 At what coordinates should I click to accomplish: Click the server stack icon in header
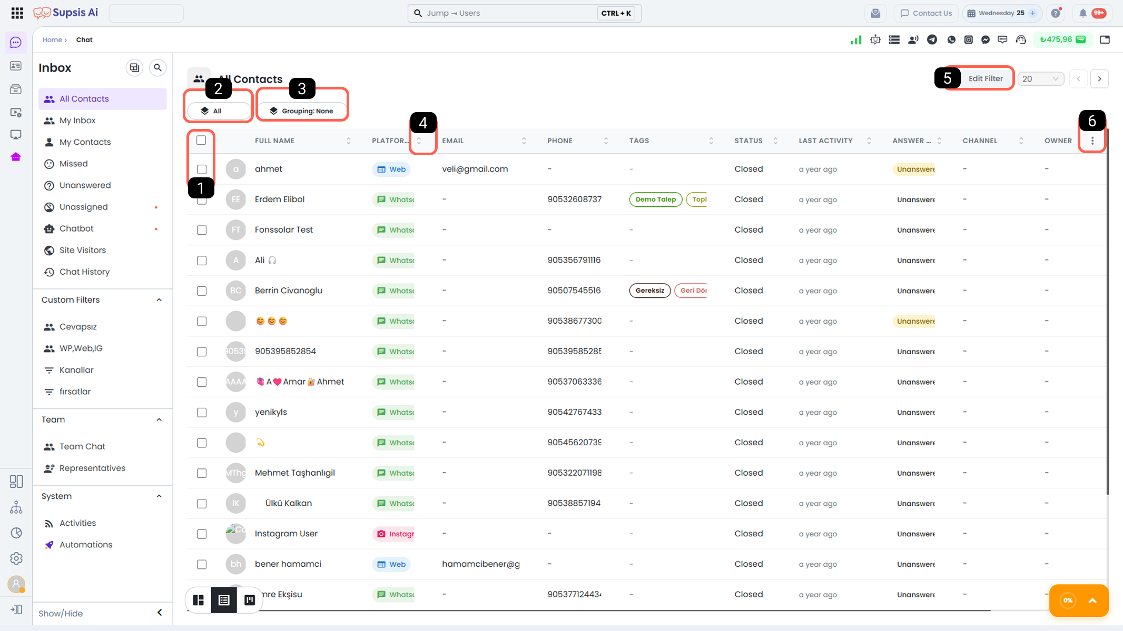(894, 39)
